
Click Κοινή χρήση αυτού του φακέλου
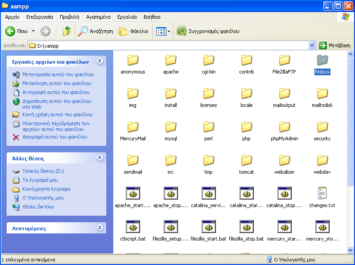click(57, 114)
